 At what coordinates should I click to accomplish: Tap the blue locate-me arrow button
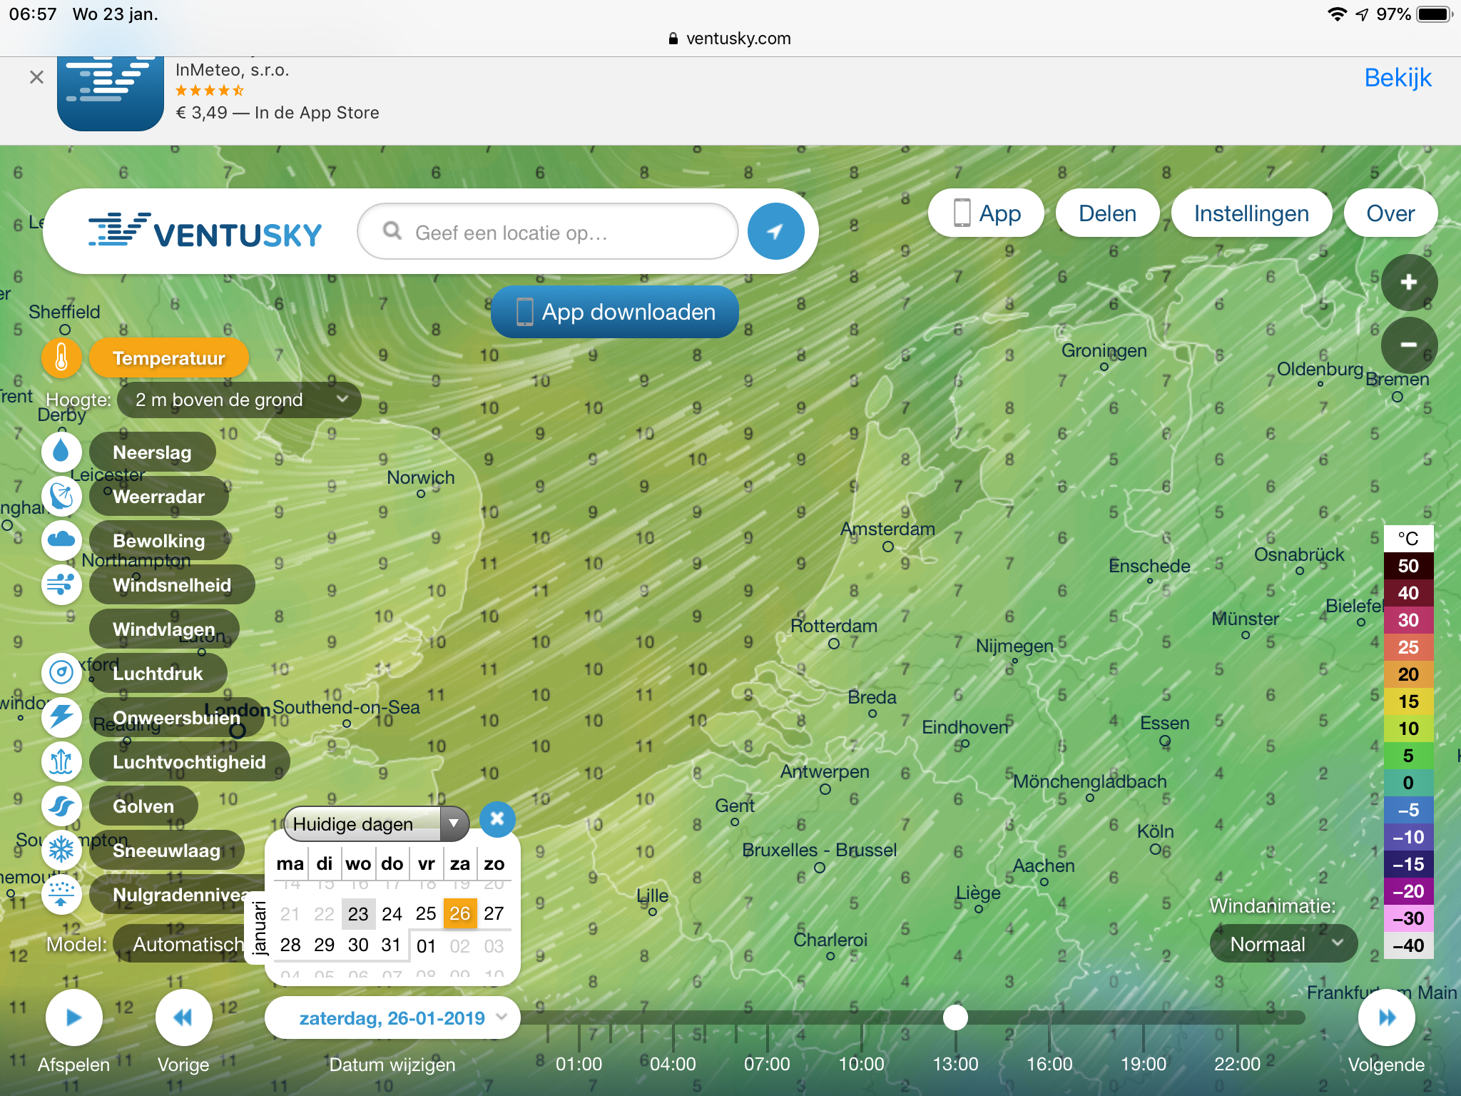pyautogui.click(x=775, y=231)
